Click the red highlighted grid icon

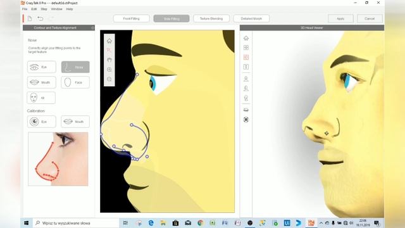coord(246,57)
